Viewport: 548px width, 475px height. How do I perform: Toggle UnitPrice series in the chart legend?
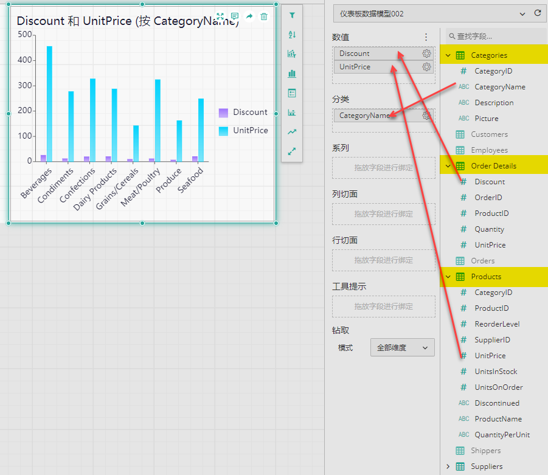tap(243, 130)
